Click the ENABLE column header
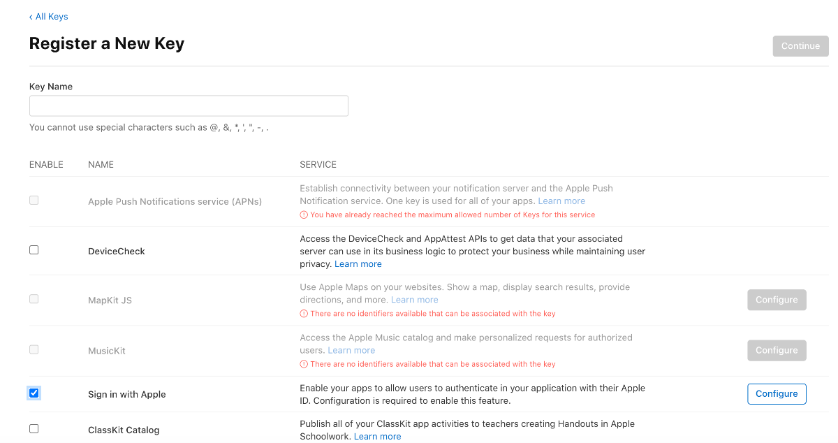838x443 pixels. pos(46,165)
